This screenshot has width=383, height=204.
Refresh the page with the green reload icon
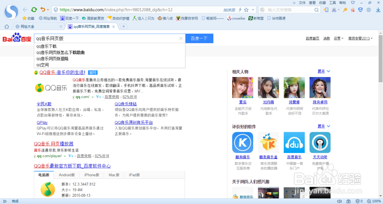pyautogui.click(x=34, y=10)
